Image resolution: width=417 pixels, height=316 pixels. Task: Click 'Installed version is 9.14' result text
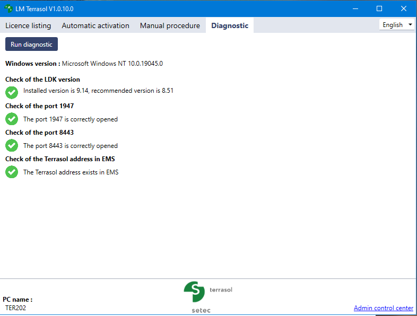(98, 91)
